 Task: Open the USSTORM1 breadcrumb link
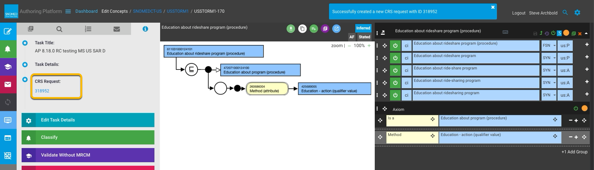click(177, 11)
